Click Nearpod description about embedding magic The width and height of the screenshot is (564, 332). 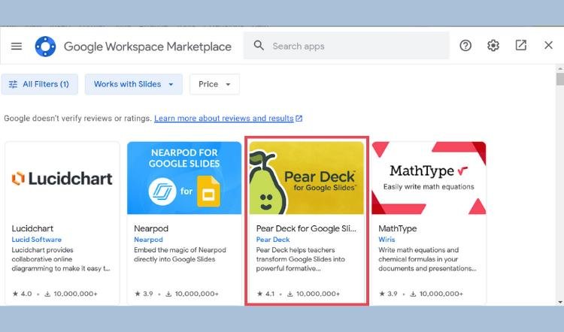(180, 255)
